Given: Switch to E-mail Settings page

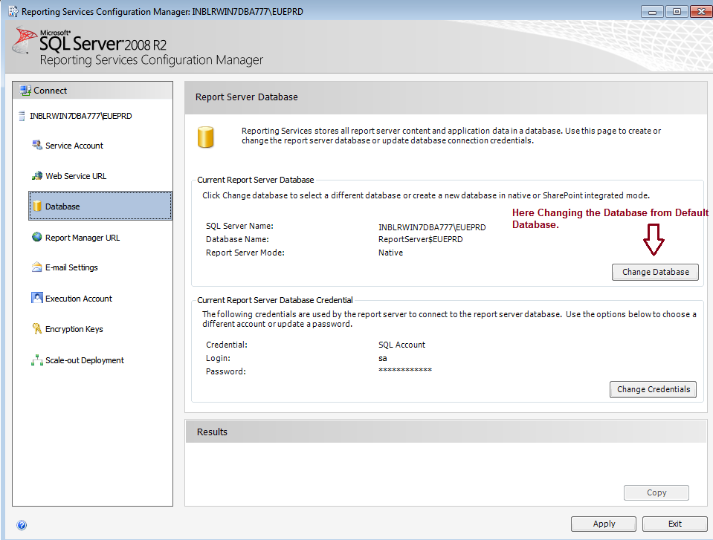Looking at the screenshot, I should coord(71,267).
